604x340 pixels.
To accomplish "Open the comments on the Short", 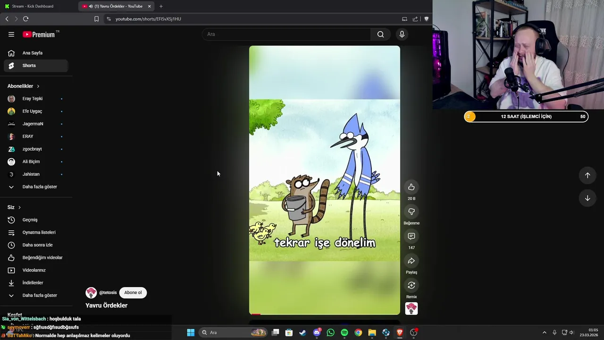I will click(x=411, y=236).
